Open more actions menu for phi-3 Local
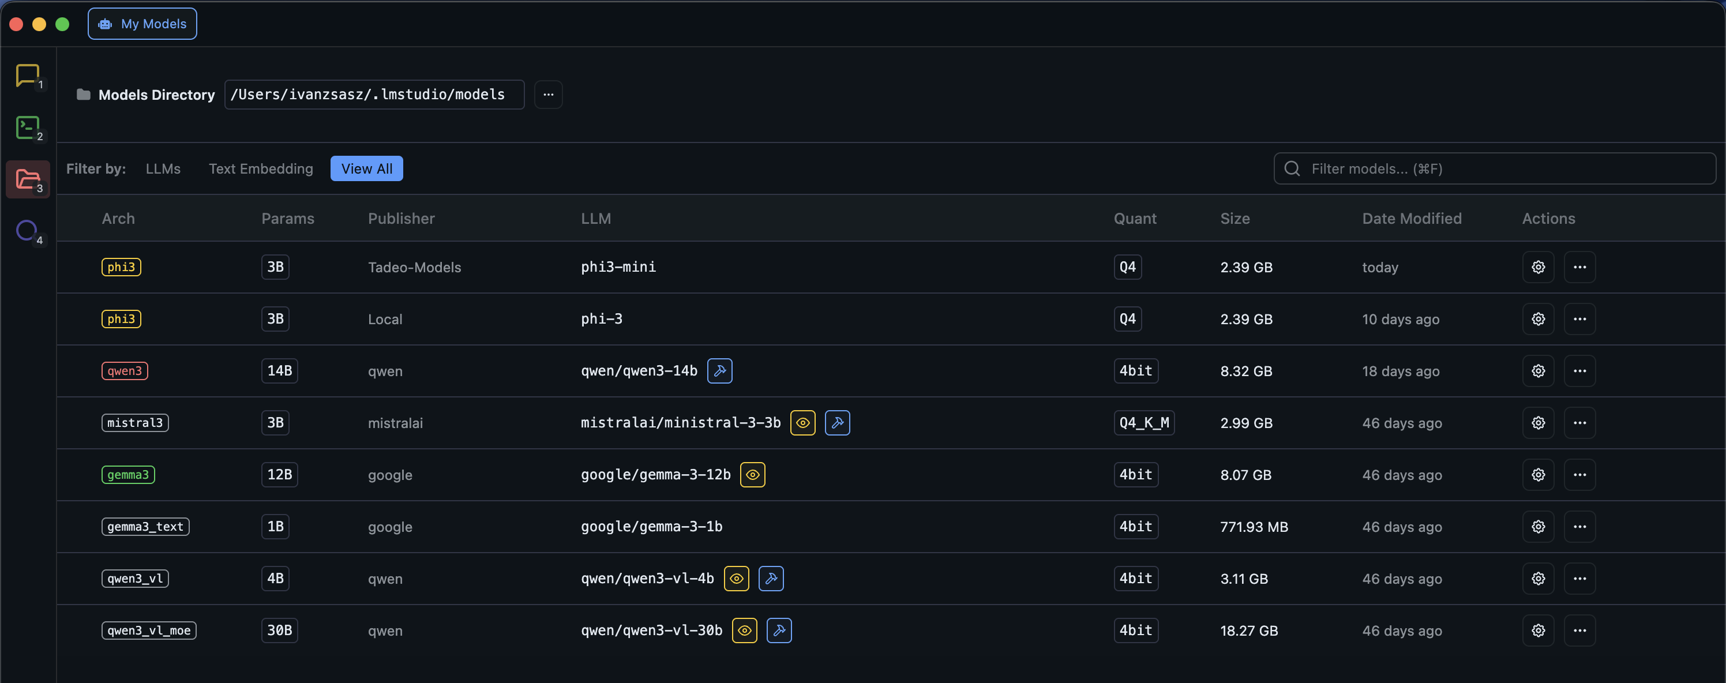Image resolution: width=1726 pixels, height=683 pixels. (1579, 319)
